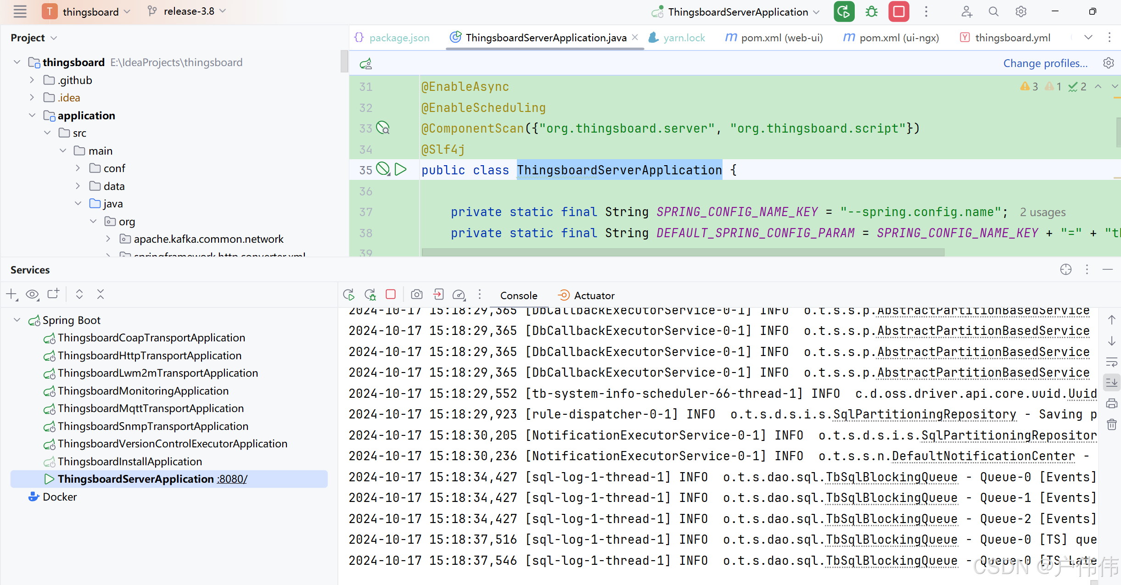
Task: Click the Change profiles... link
Action: click(1045, 63)
